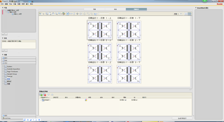Click plus button under product panel
This screenshot has height=122, width=224.
[x=3, y=34]
